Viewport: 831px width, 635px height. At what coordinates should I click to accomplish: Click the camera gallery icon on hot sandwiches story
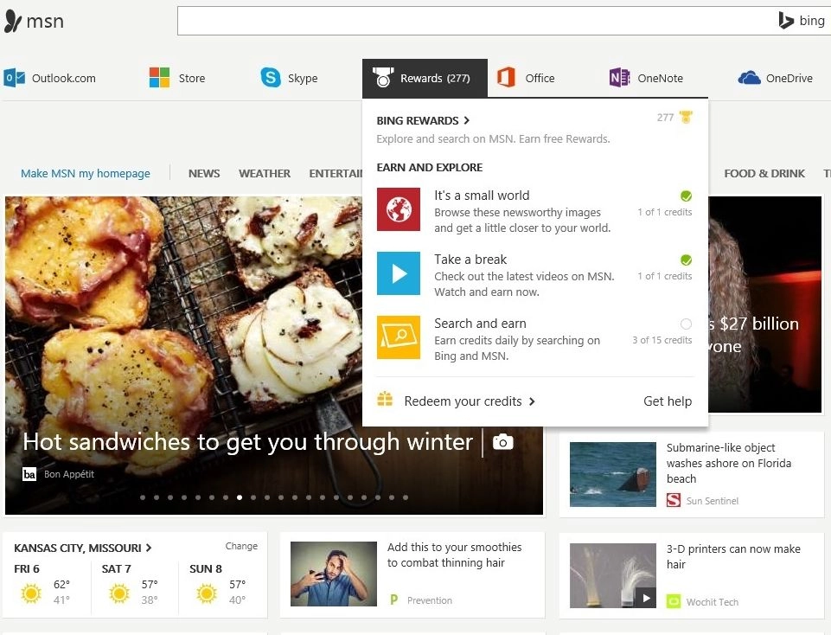[x=503, y=441]
